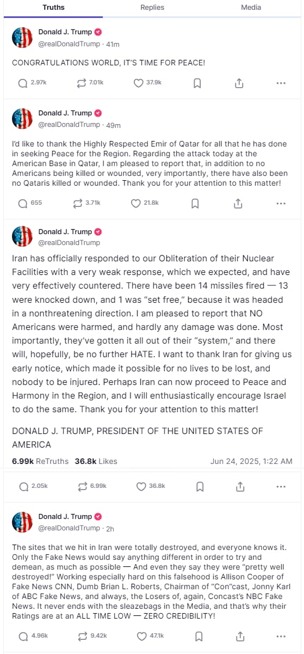Viewport: 304px width, 654px height.
Task: Open the Jun 24, 2025, 1:22 AM timestamp
Action: click(251, 461)
